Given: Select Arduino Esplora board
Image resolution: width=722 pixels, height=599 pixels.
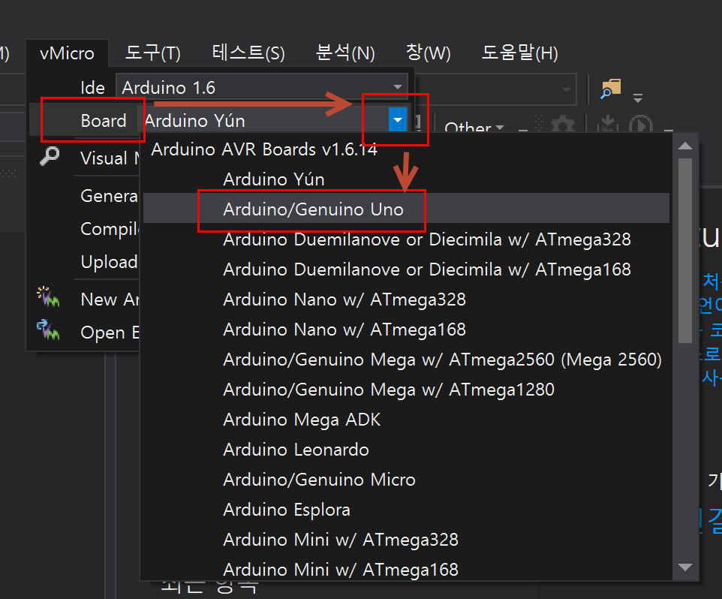Looking at the screenshot, I should click(406, 510).
